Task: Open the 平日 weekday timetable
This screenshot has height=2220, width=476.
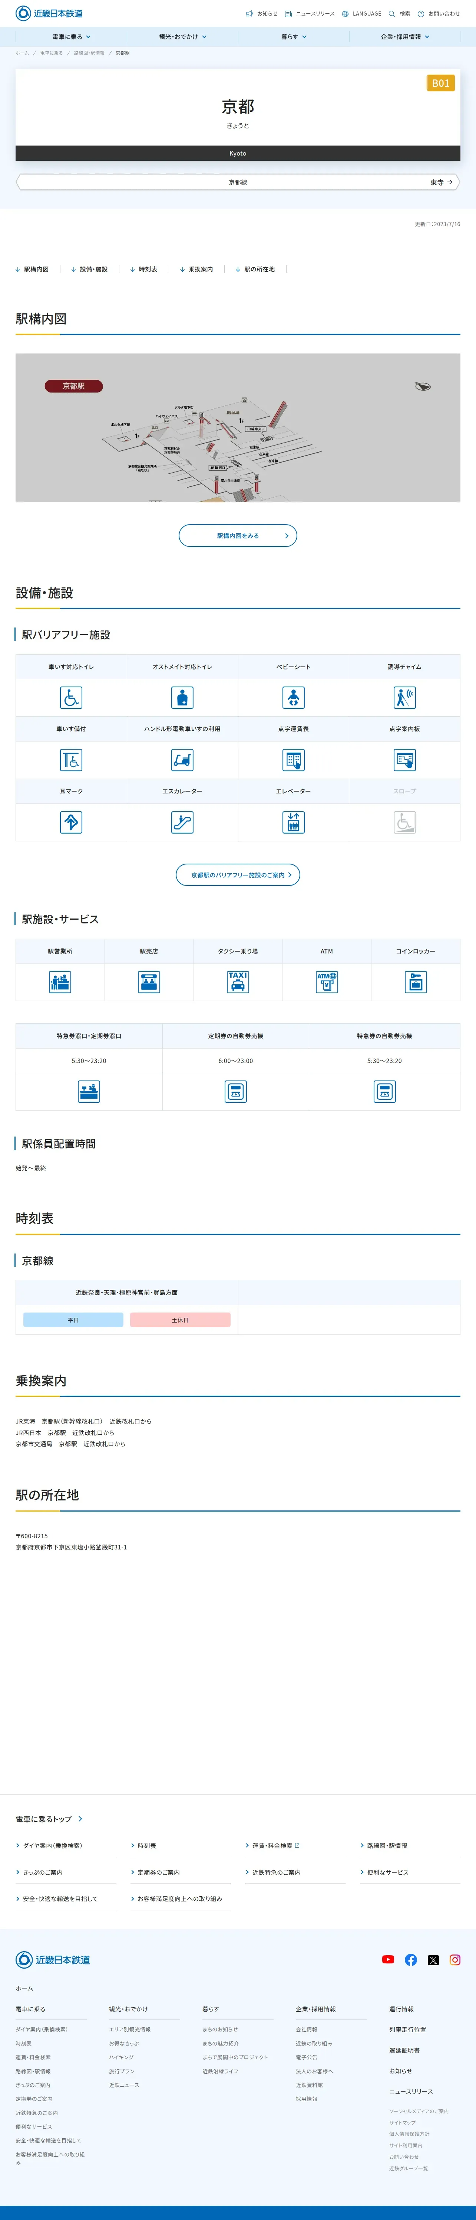Action: [73, 1320]
